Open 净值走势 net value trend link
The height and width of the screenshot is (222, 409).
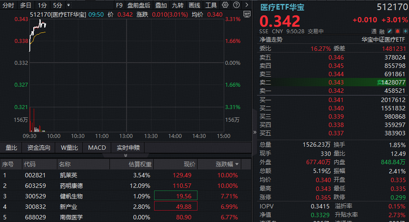(x=271, y=39)
